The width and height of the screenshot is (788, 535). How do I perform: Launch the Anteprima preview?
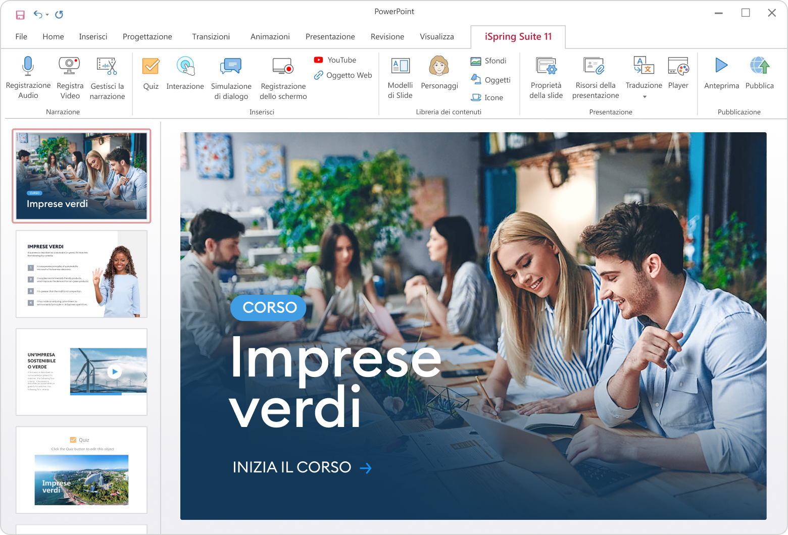click(x=721, y=73)
